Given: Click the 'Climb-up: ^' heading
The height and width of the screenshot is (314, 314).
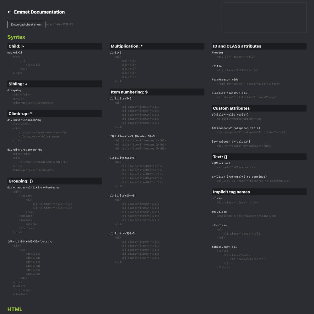Looking at the screenshot, I should (55, 114).
